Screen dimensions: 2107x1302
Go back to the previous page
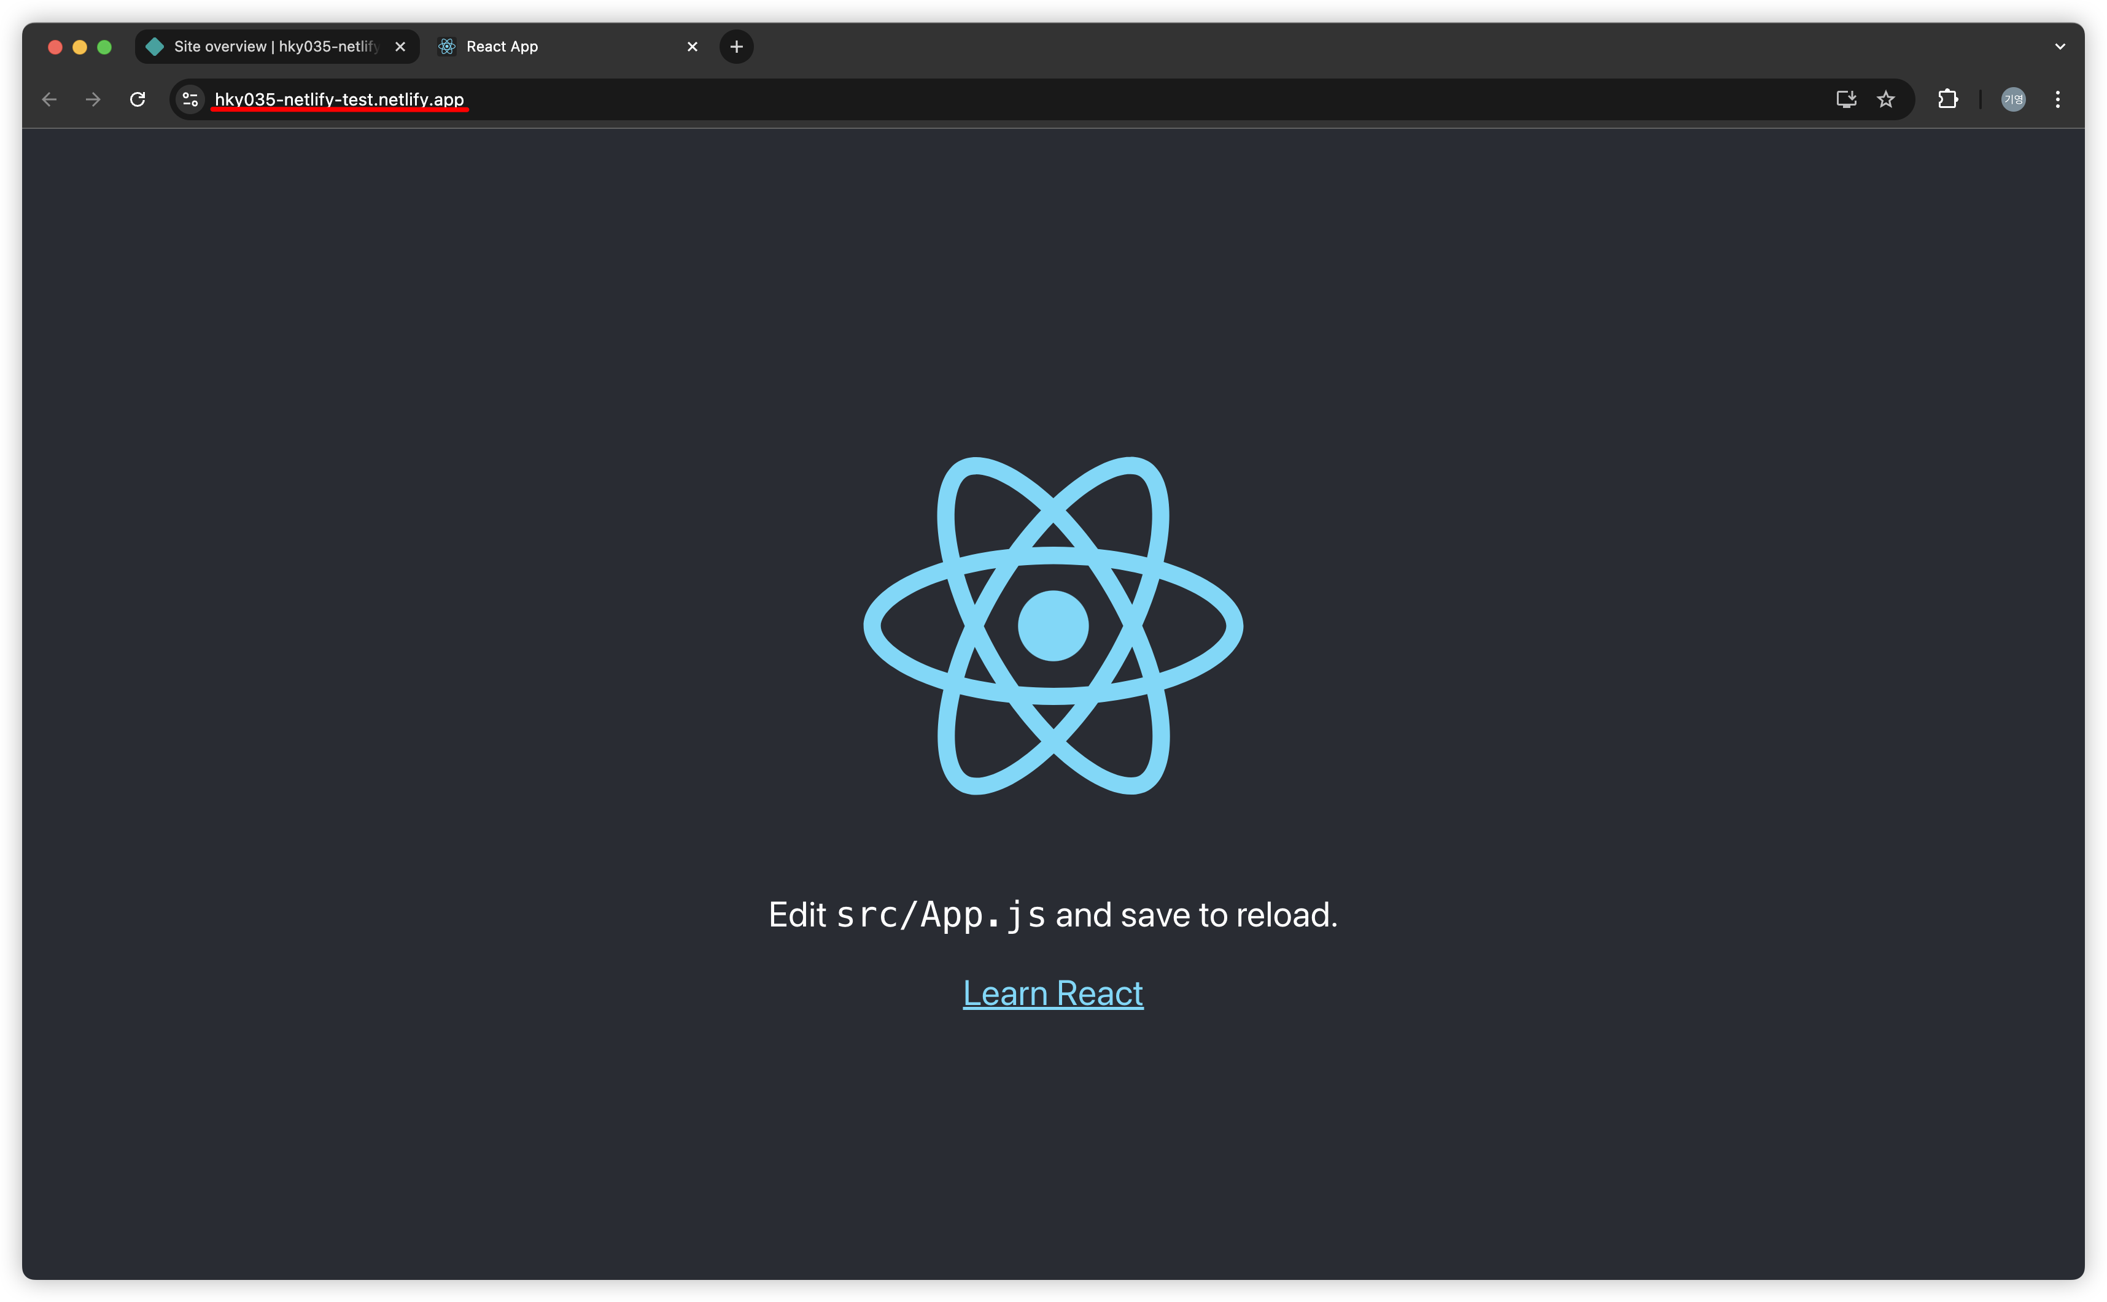pos(49,100)
